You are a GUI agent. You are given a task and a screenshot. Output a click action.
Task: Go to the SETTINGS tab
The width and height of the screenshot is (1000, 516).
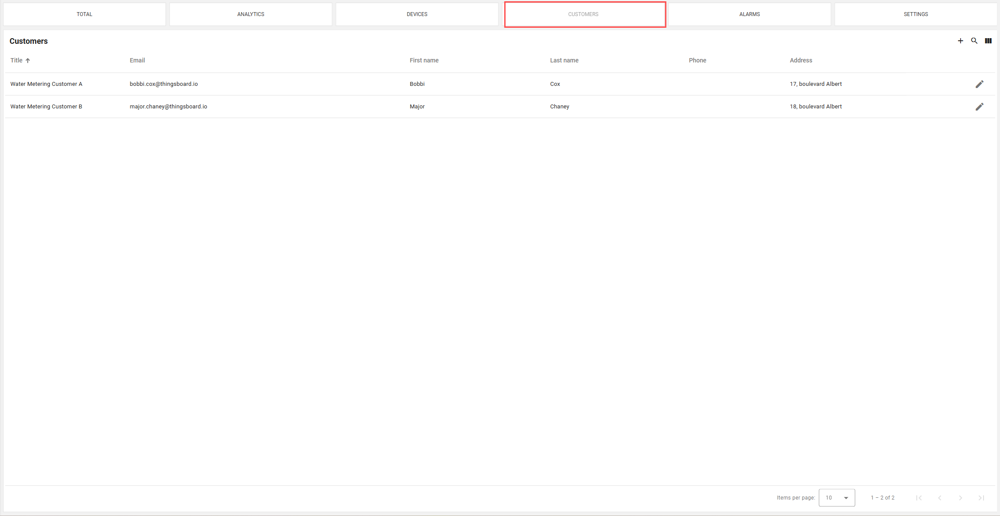(x=915, y=14)
